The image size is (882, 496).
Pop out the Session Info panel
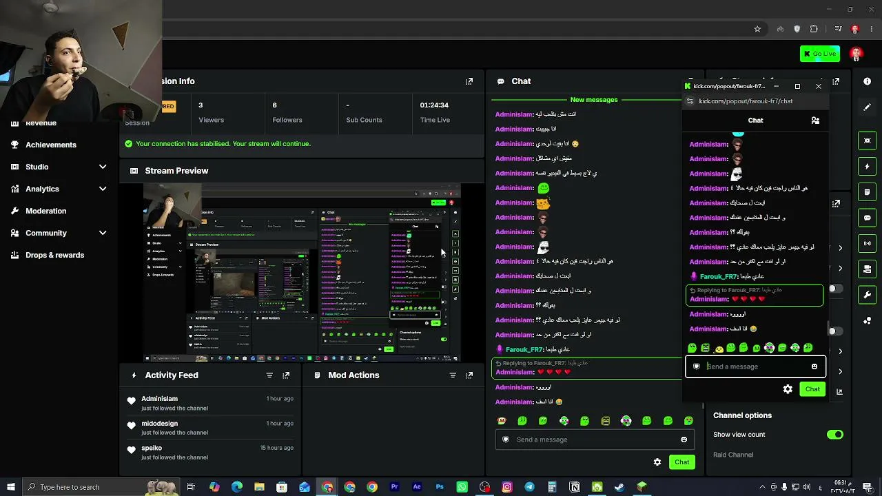coord(469,81)
